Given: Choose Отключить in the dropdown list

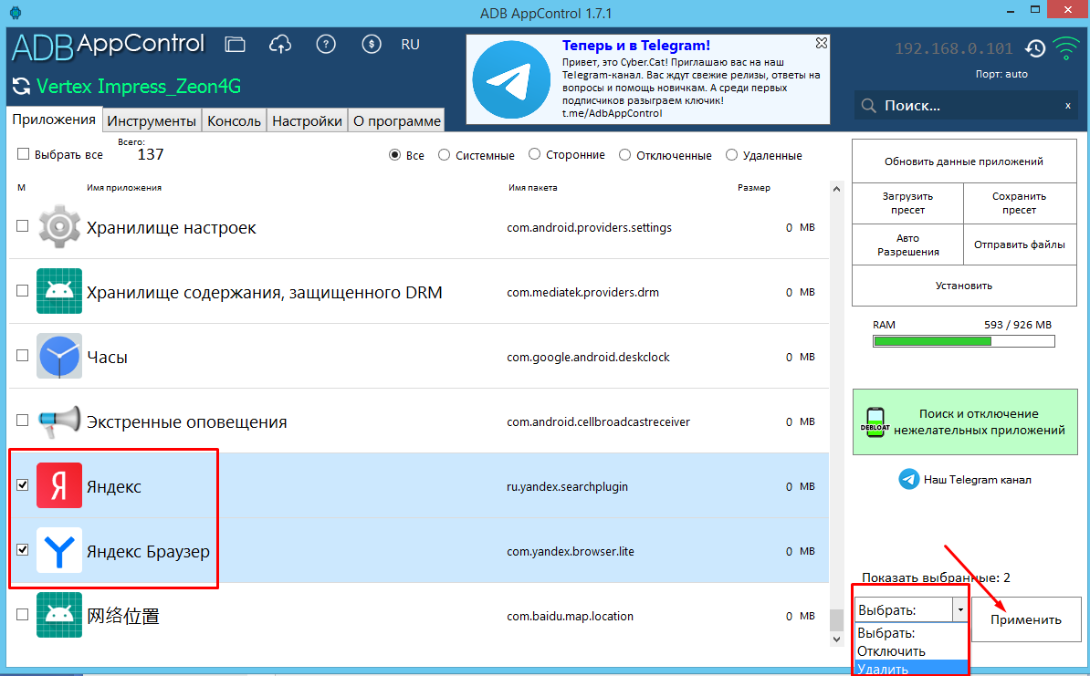Looking at the screenshot, I should (911, 651).
